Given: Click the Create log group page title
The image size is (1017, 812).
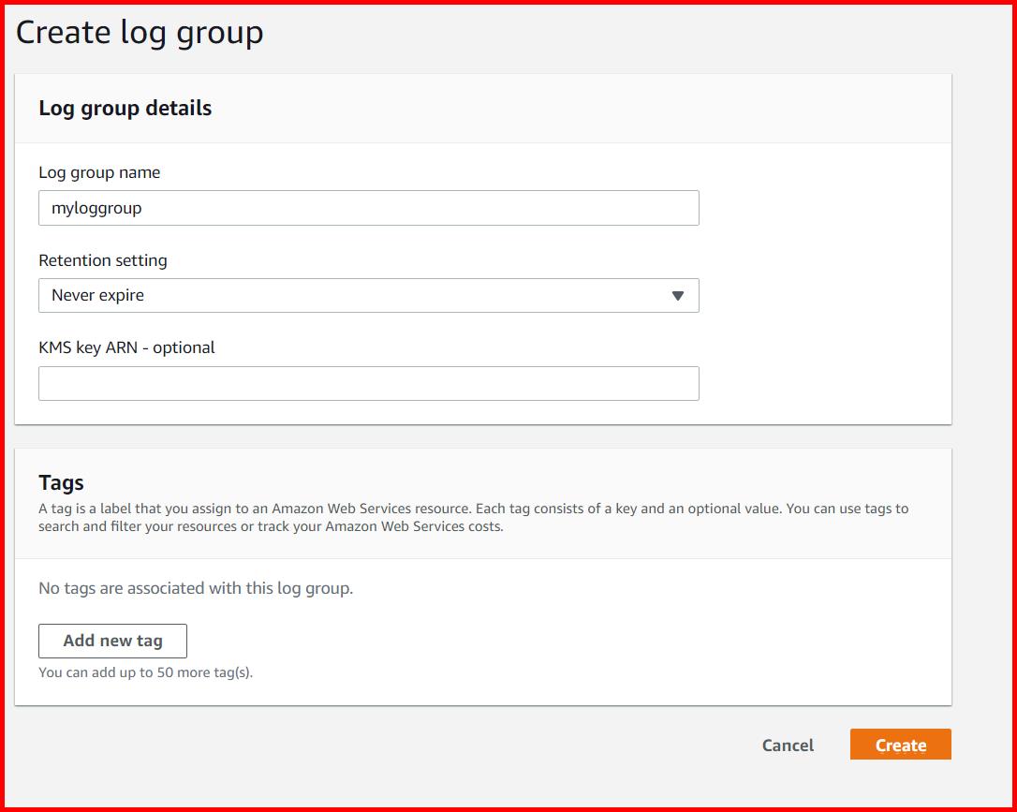Looking at the screenshot, I should pos(138,32).
